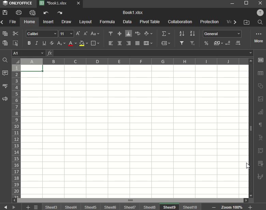Toggle italic formatting
Image resolution: width=266 pixels, height=210 pixels.
click(36, 43)
